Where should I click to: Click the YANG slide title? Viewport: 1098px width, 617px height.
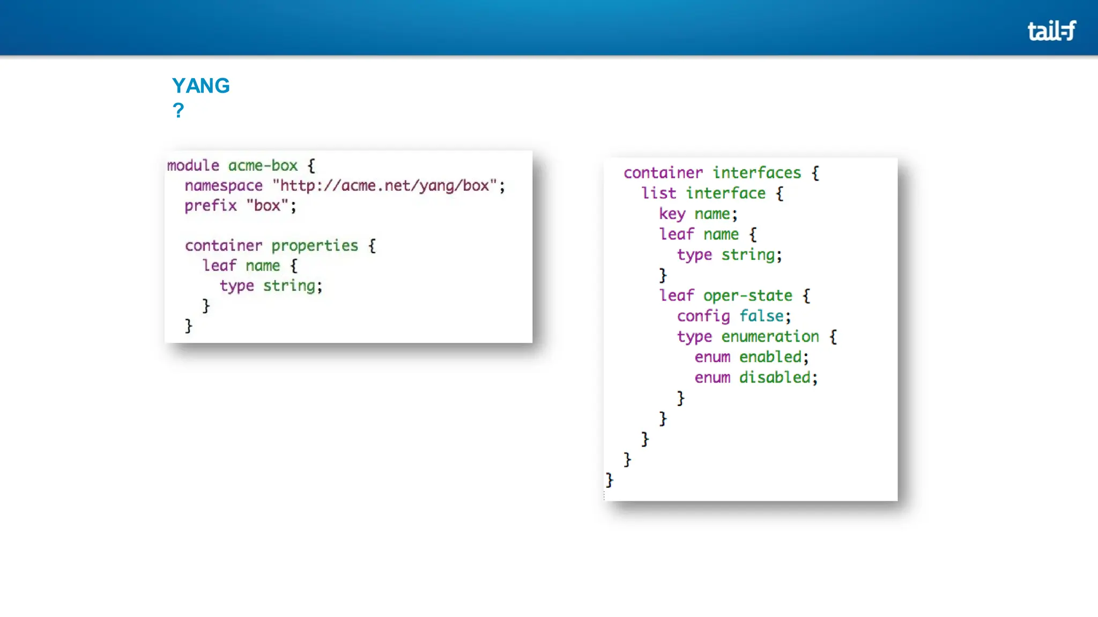tap(201, 86)
